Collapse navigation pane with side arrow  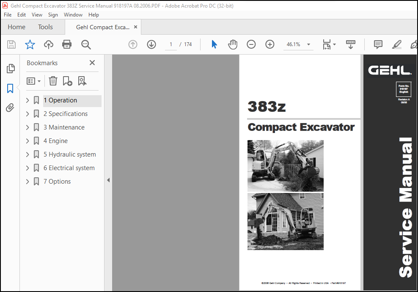pos(108,180)
